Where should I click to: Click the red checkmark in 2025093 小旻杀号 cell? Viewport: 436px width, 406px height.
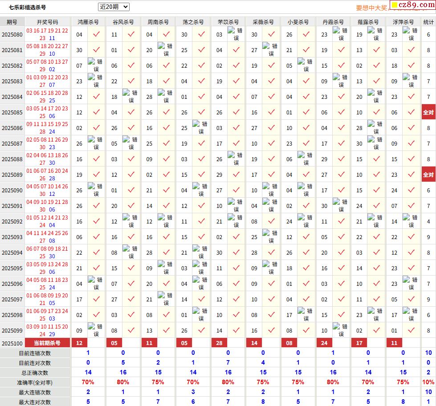(x=306, y=236)
